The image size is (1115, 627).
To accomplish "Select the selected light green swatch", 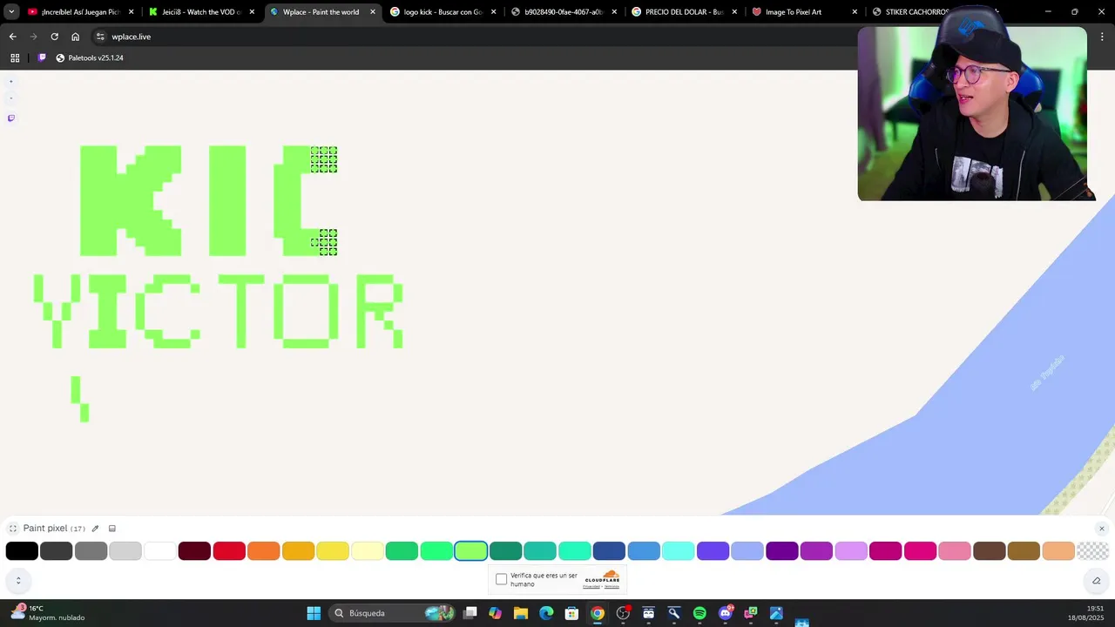I will point(471,550).
